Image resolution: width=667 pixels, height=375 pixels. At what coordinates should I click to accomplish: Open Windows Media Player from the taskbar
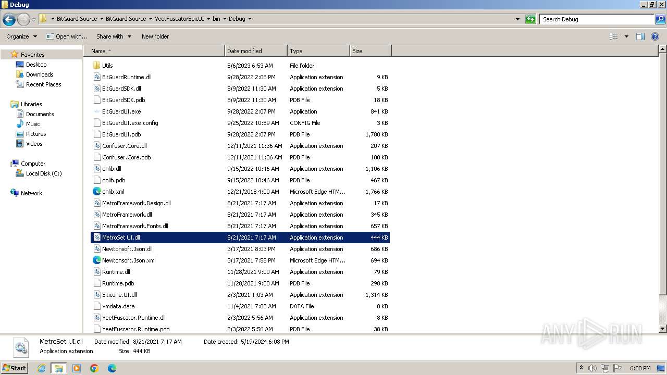77,368
